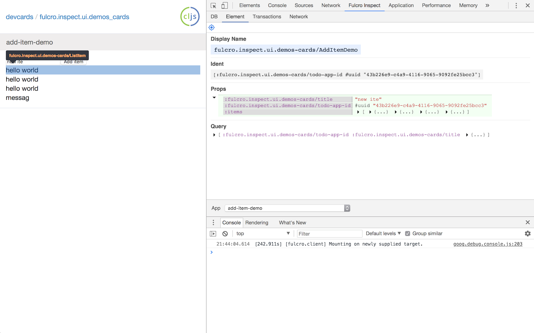Click the Fulcro pick element target icon
Image resolution: width=534 pixels, height=333 pixels.
click(212, 27)
